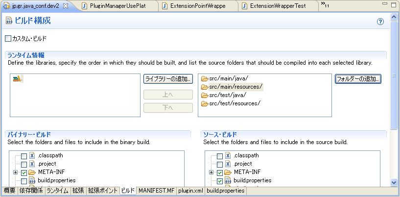Uncheck META-INF in source build

(220, 173)
